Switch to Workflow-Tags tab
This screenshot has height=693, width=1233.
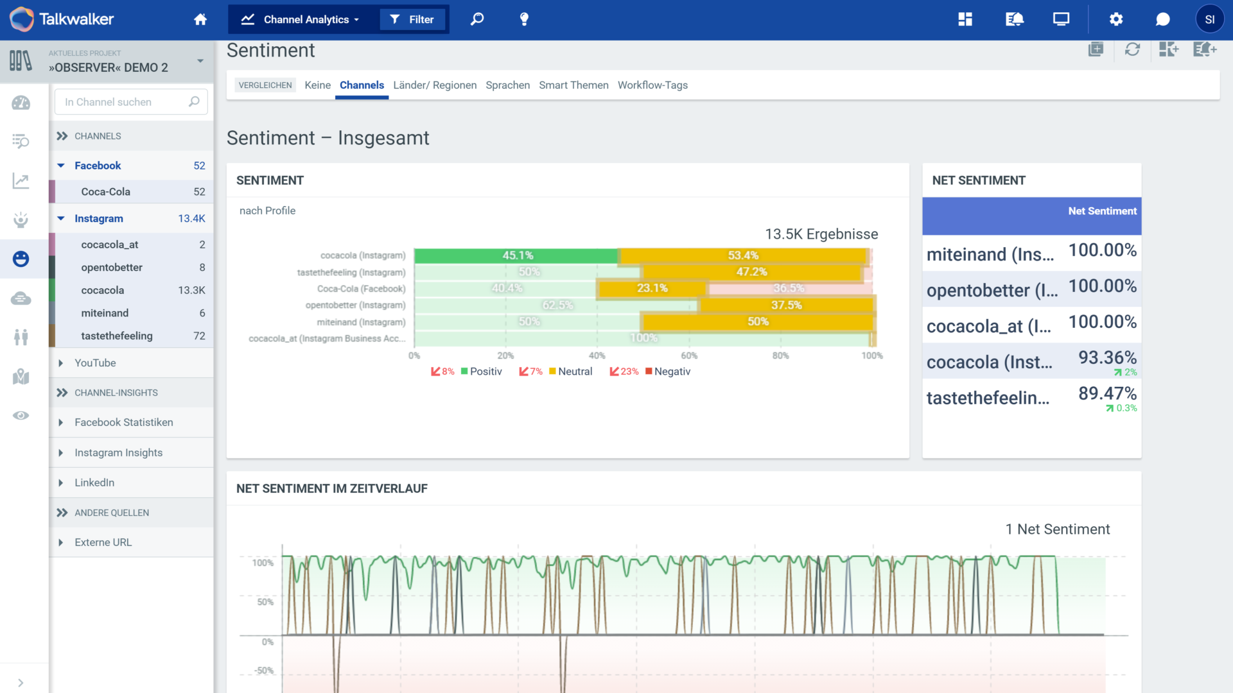652,85
